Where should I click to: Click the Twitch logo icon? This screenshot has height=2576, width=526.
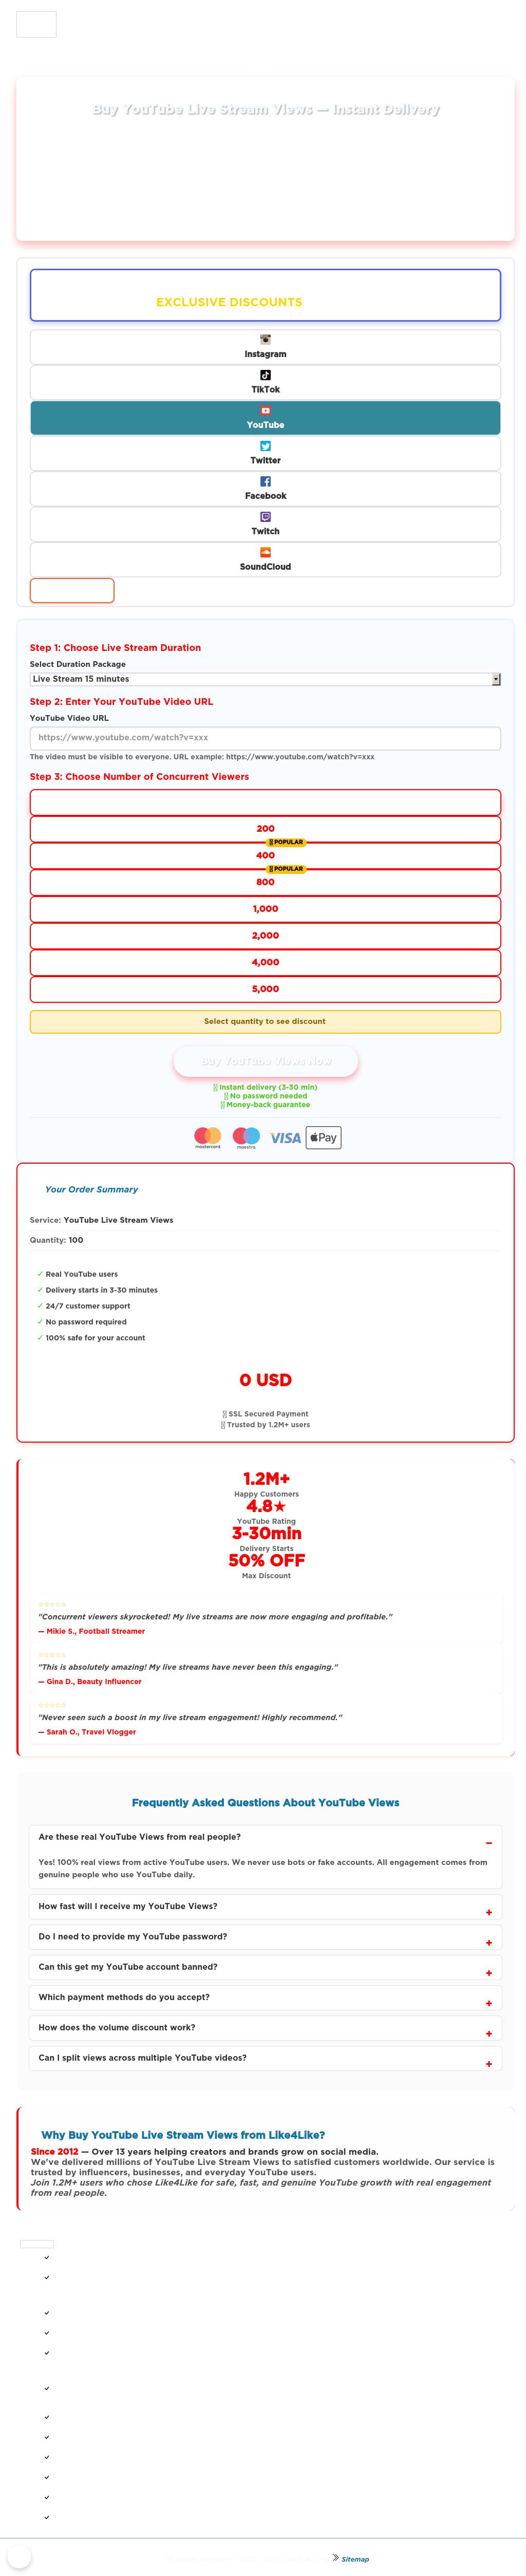click(265, 517)
